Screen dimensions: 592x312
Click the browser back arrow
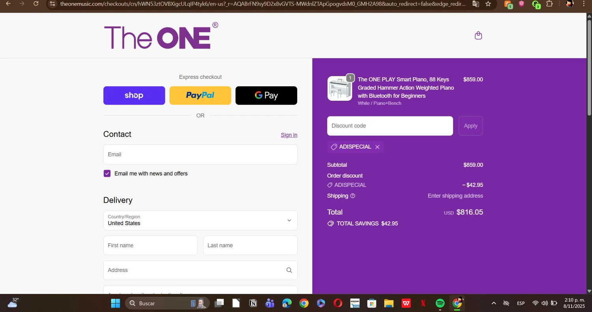point(8,4)
